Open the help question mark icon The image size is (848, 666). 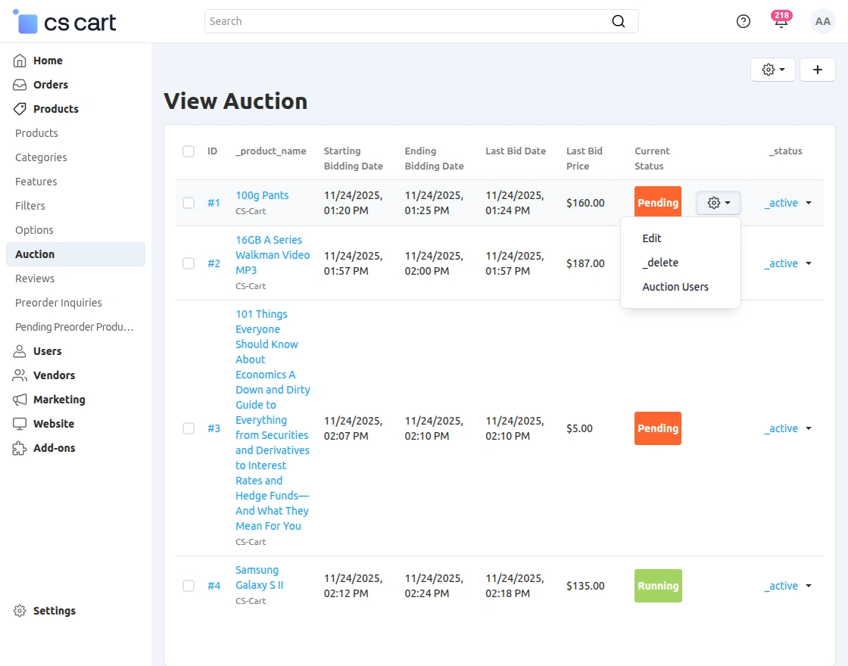tap(744, 21)
